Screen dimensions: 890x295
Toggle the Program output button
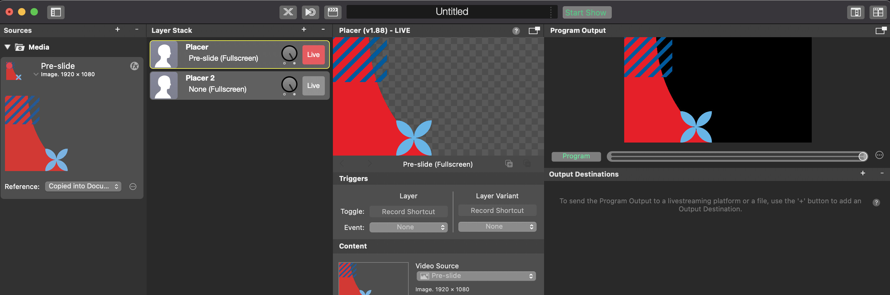pos(576,156)
